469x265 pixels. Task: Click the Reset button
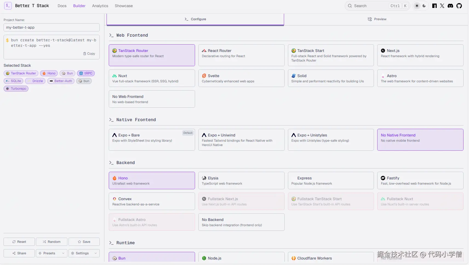pyautogui.click(x=19, y=242)
